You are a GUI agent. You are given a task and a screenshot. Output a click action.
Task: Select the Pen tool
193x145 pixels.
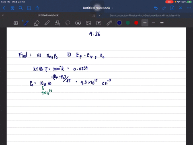coord(26,23)
